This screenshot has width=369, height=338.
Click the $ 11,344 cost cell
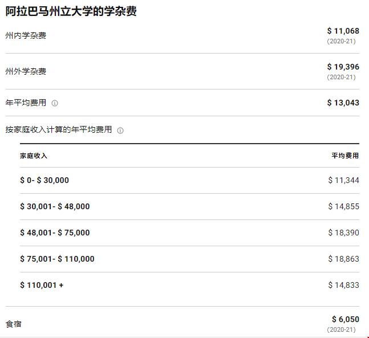click(x=344, y=181)
